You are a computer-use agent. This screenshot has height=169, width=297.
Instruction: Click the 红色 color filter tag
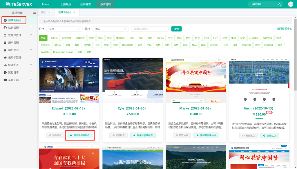click(x=226, y=45)
